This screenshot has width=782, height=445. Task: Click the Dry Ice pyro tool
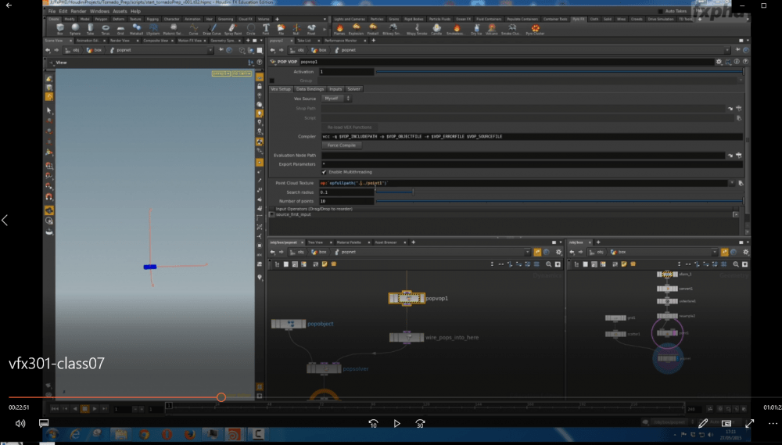(x=476, y=29)
